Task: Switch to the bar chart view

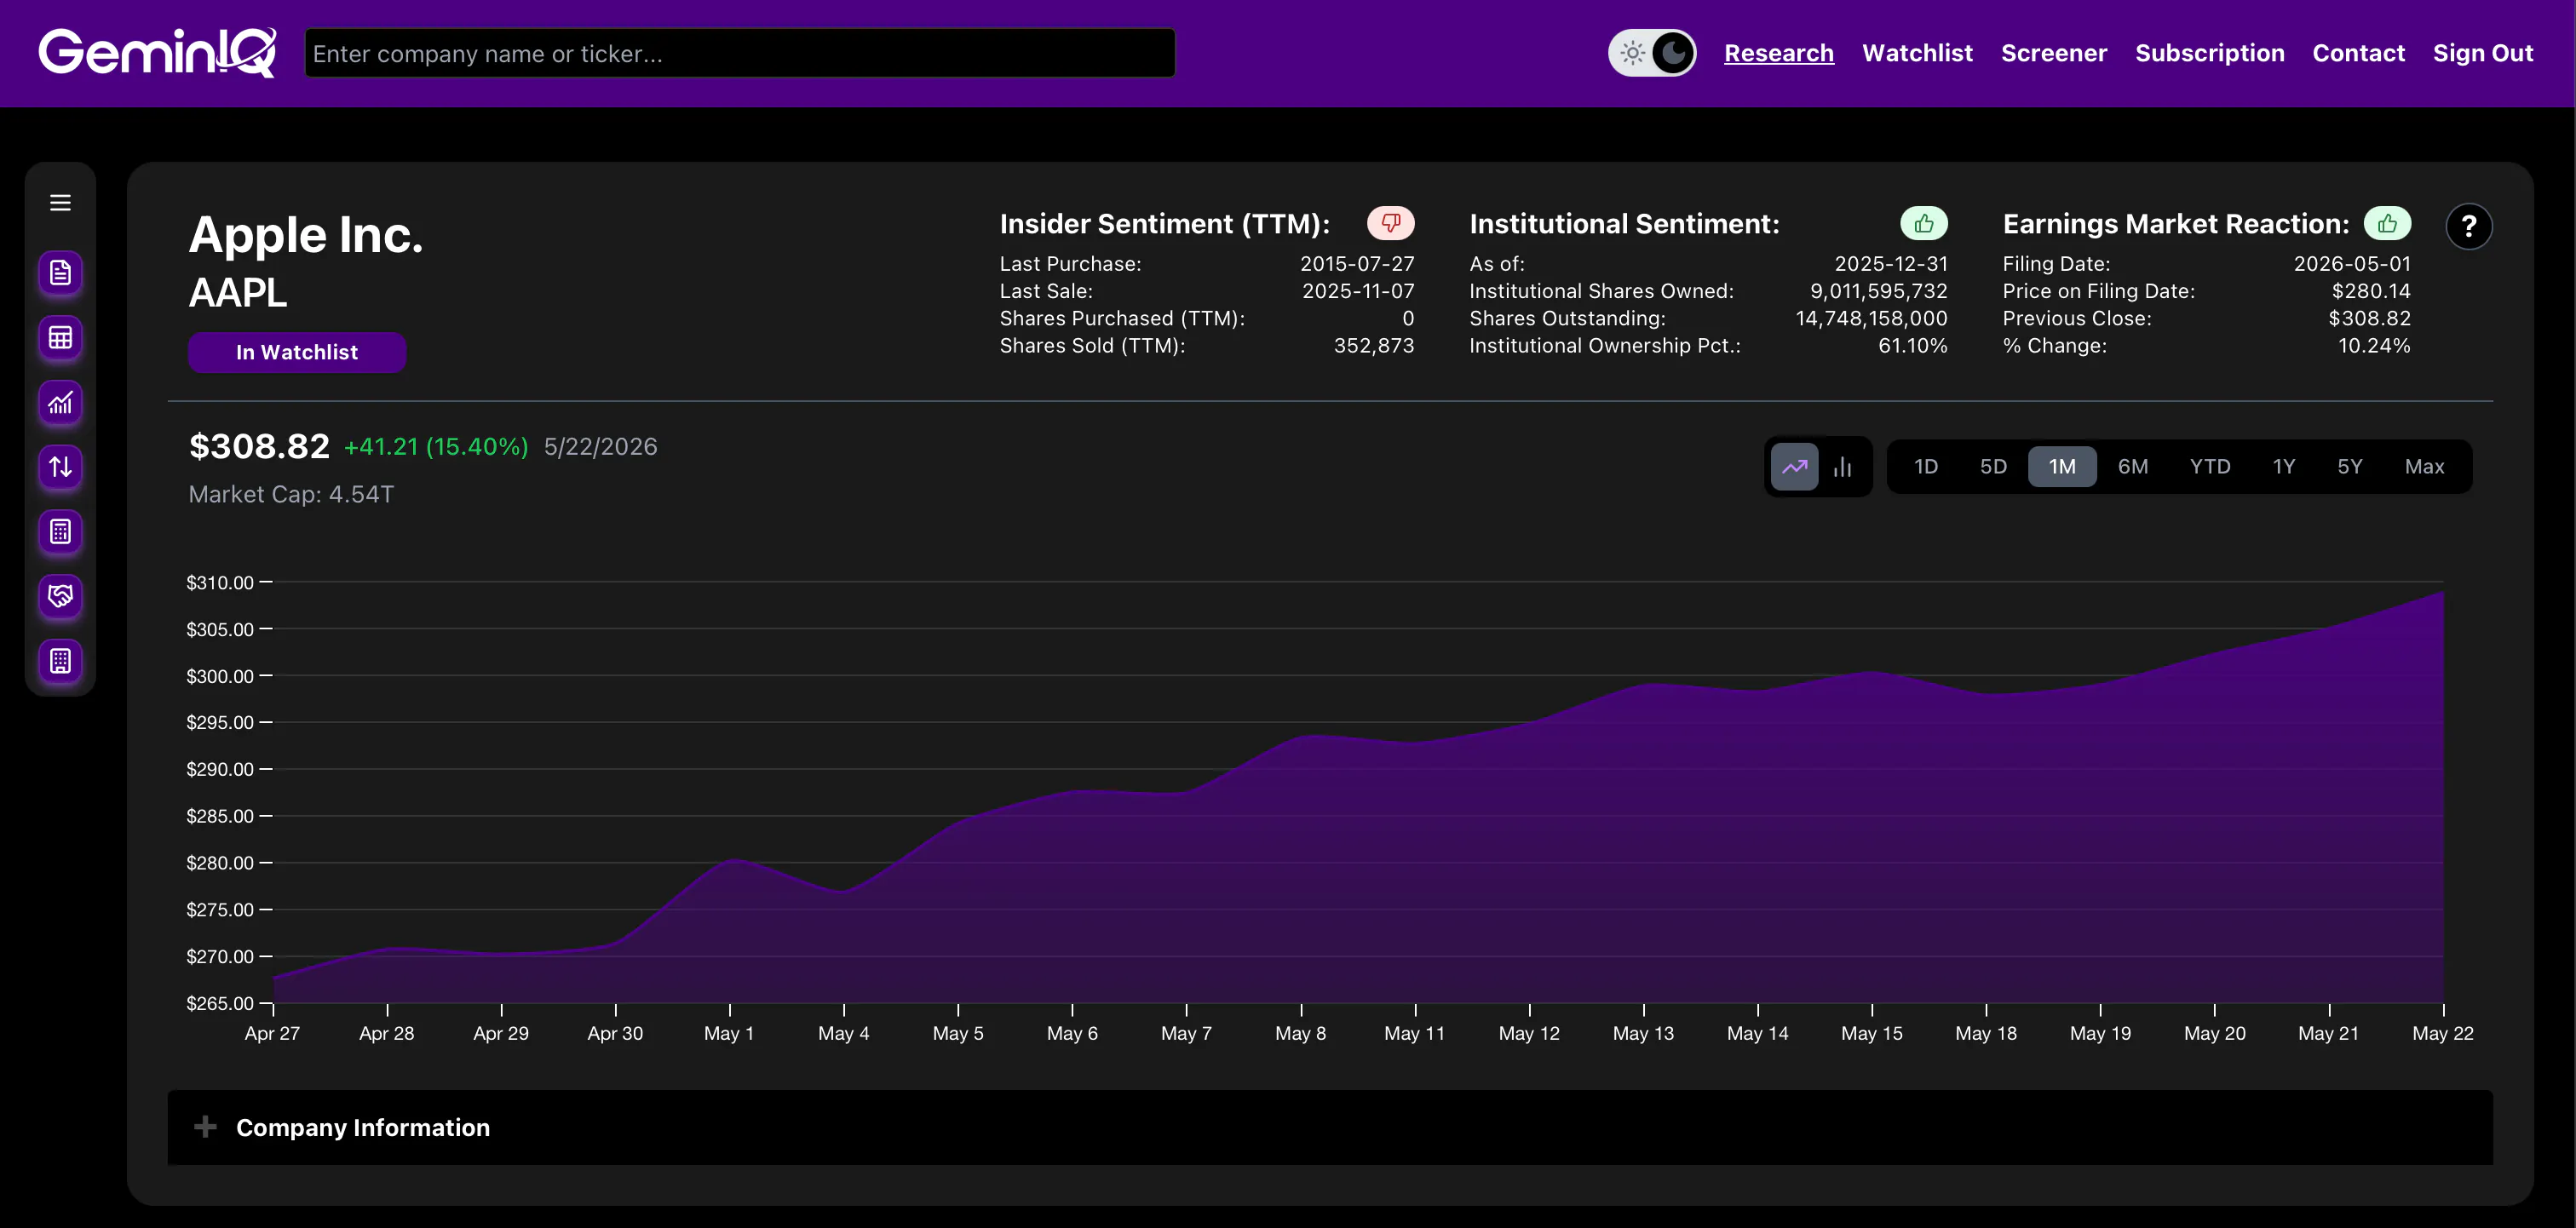Action: click(1842, 467)
